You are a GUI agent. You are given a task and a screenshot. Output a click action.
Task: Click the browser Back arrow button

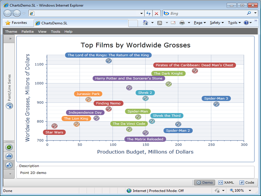[7, 13]
